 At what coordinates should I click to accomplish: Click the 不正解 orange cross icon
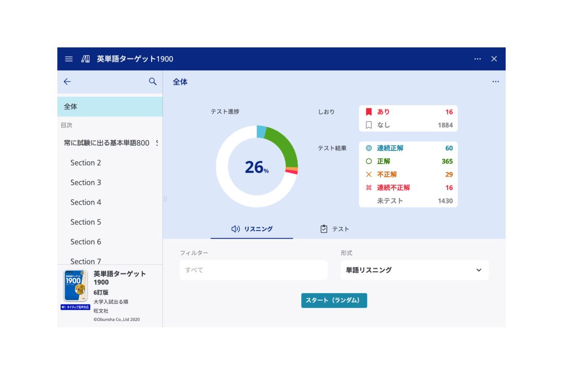tap(369, 174)
